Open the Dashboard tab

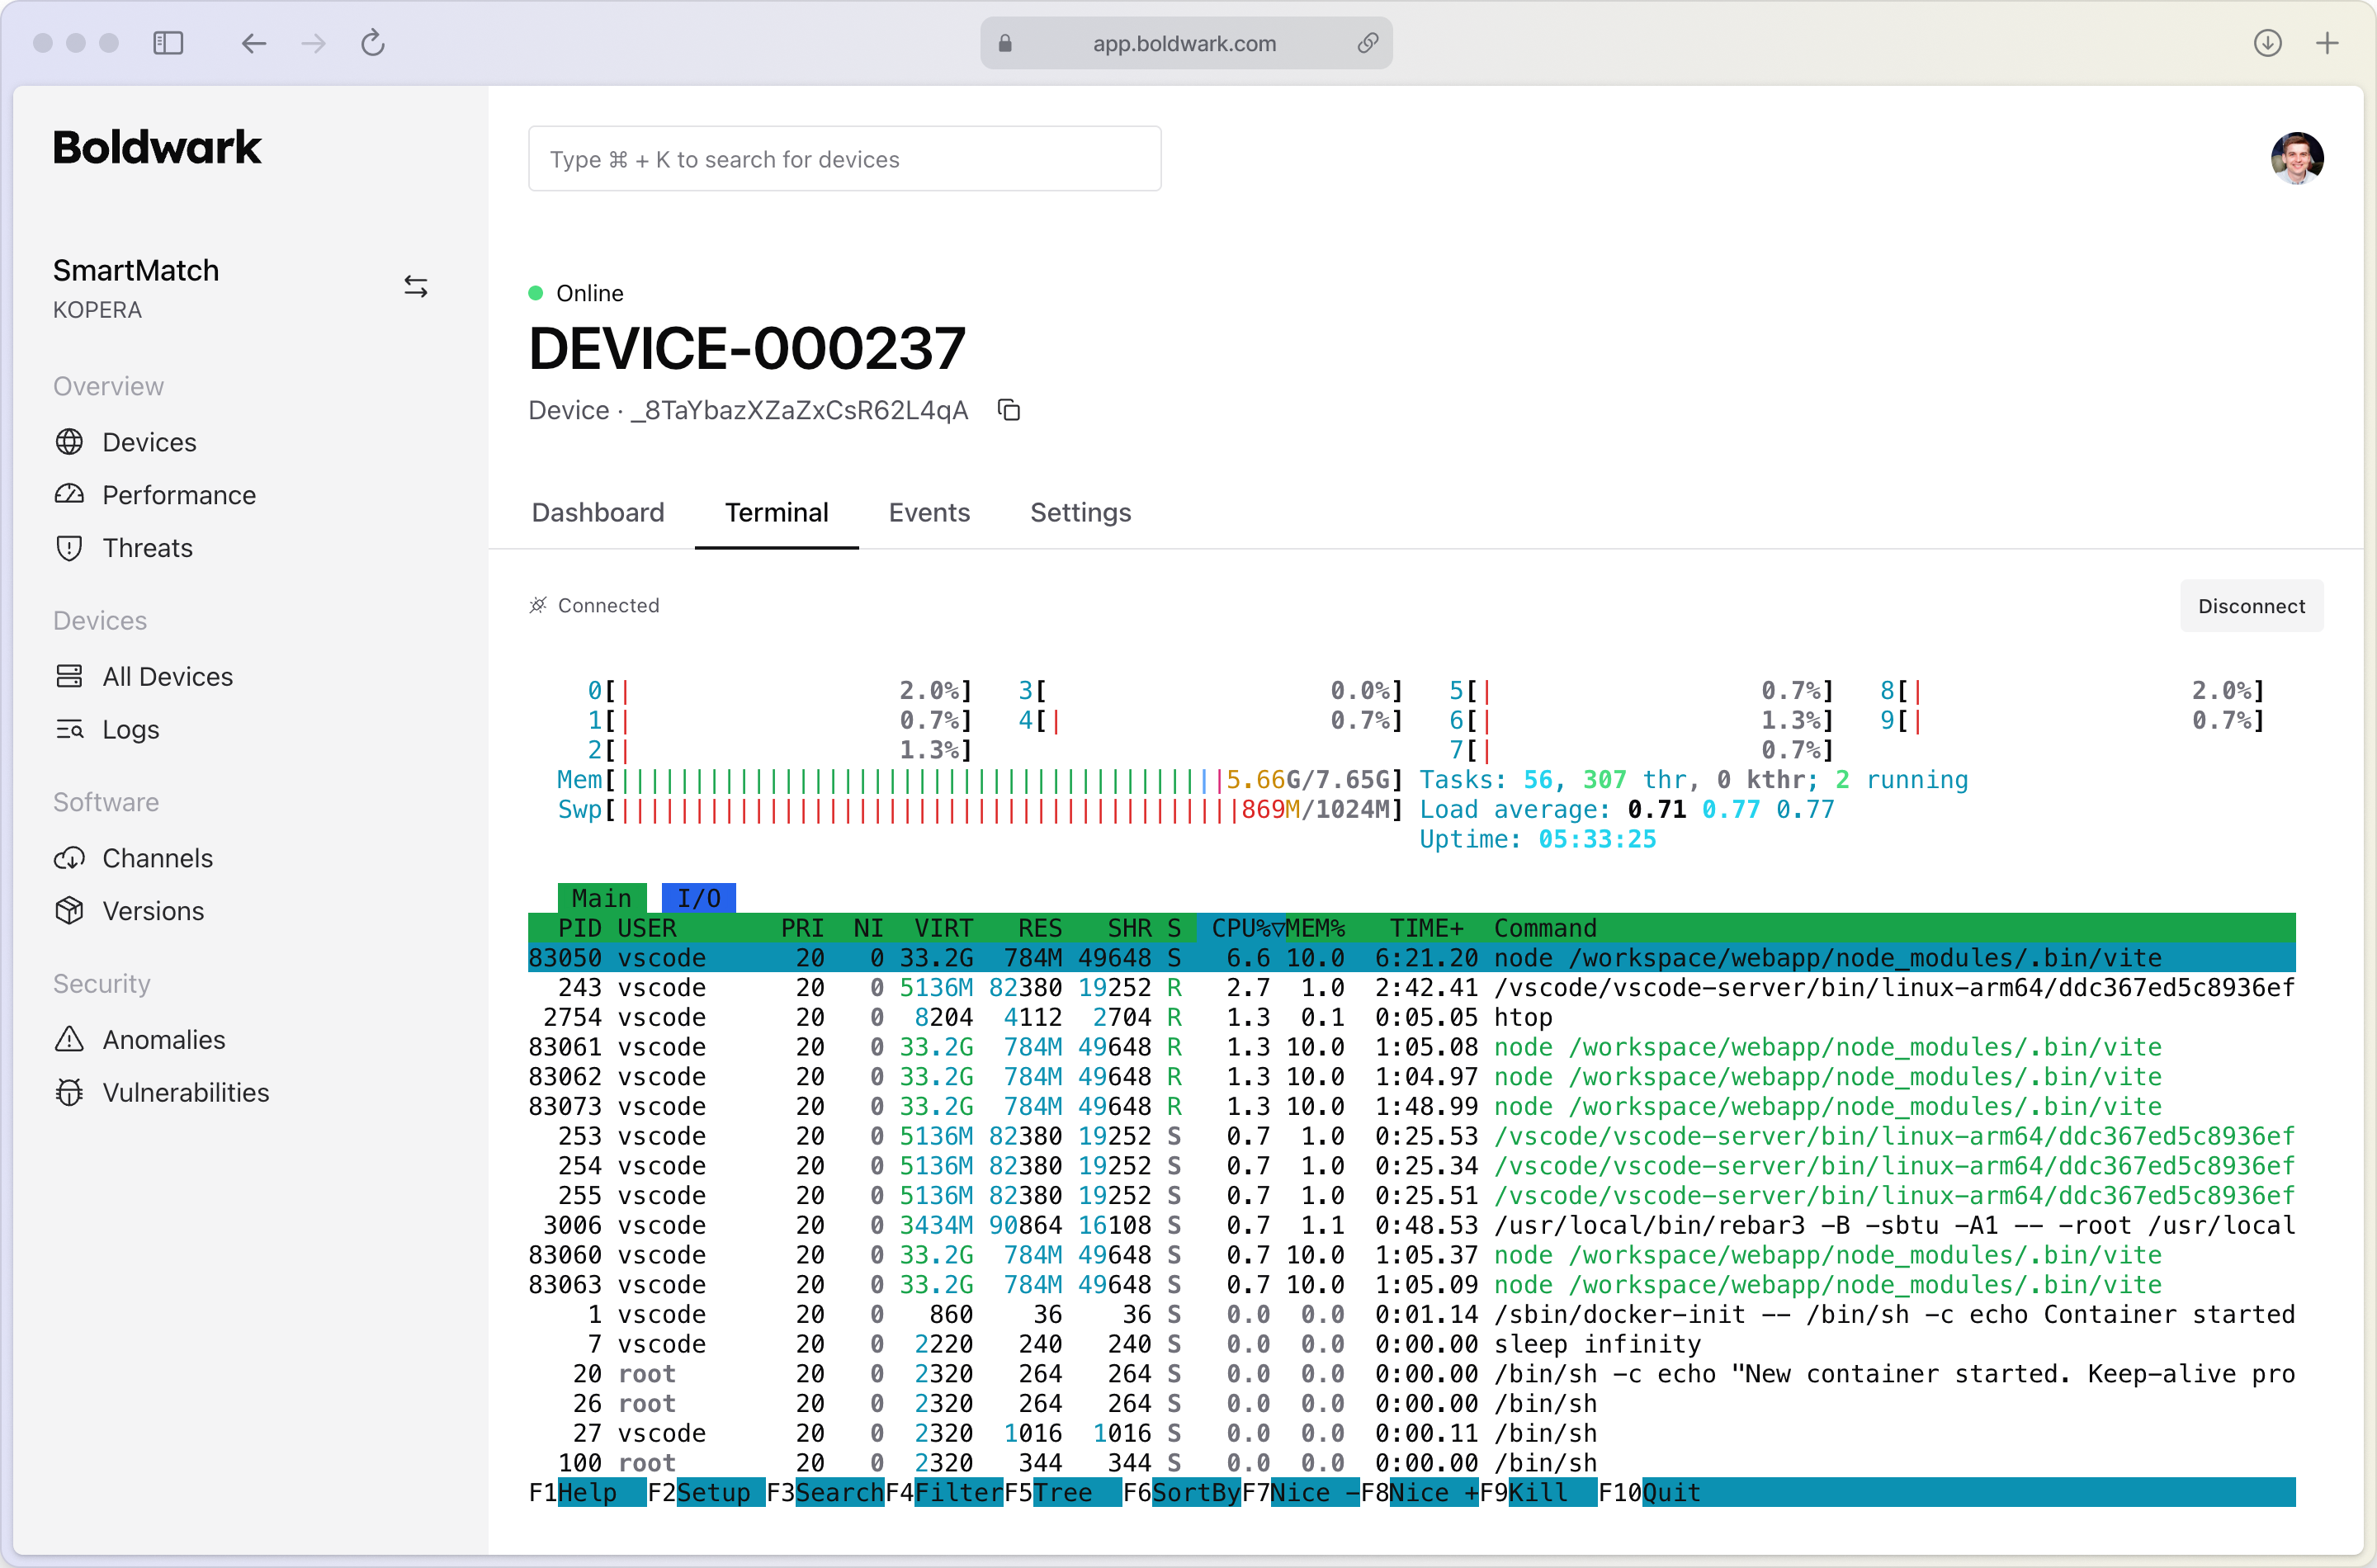(x=598, y=512)
